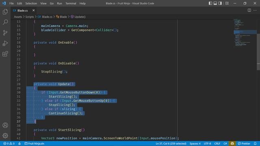
Task: Click ContinueSlicing(); on line 35
Action: pos(65,113)
